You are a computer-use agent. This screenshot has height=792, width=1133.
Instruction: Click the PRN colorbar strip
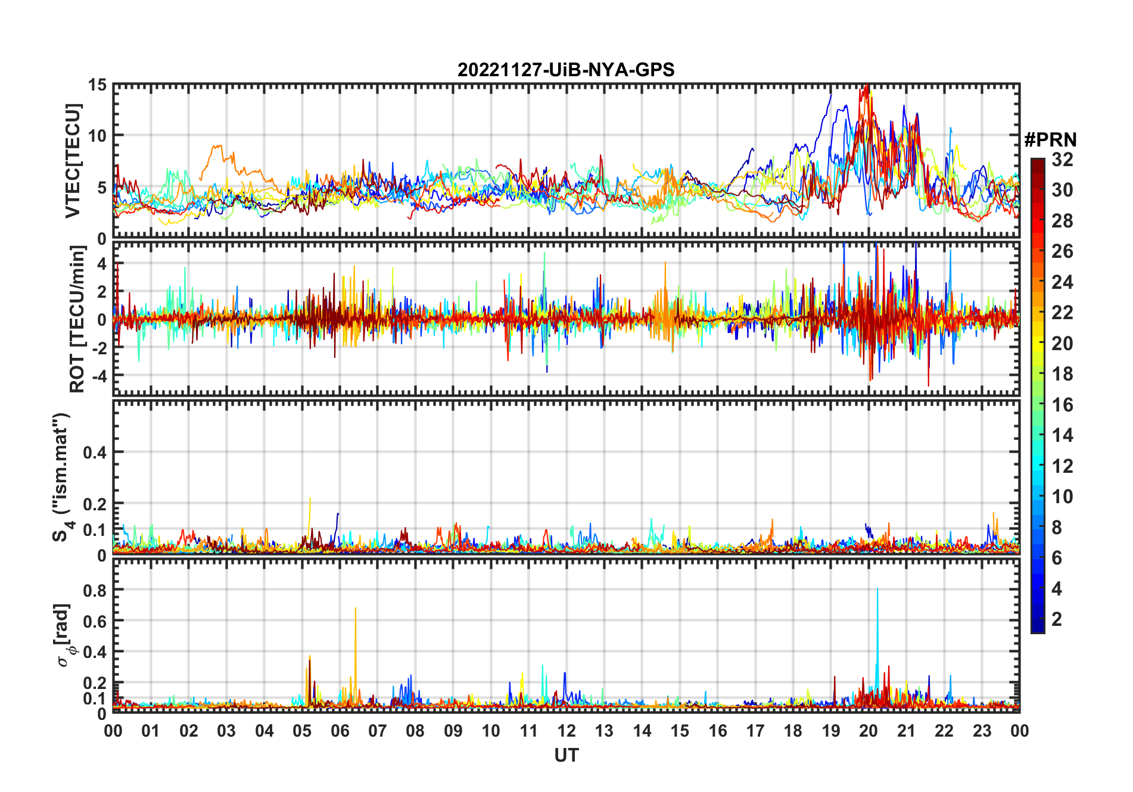click(x=1038, y=396)
